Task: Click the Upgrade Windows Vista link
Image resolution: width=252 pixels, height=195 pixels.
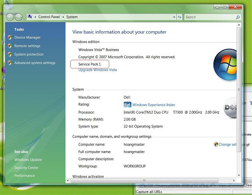Action: [97, 70]
